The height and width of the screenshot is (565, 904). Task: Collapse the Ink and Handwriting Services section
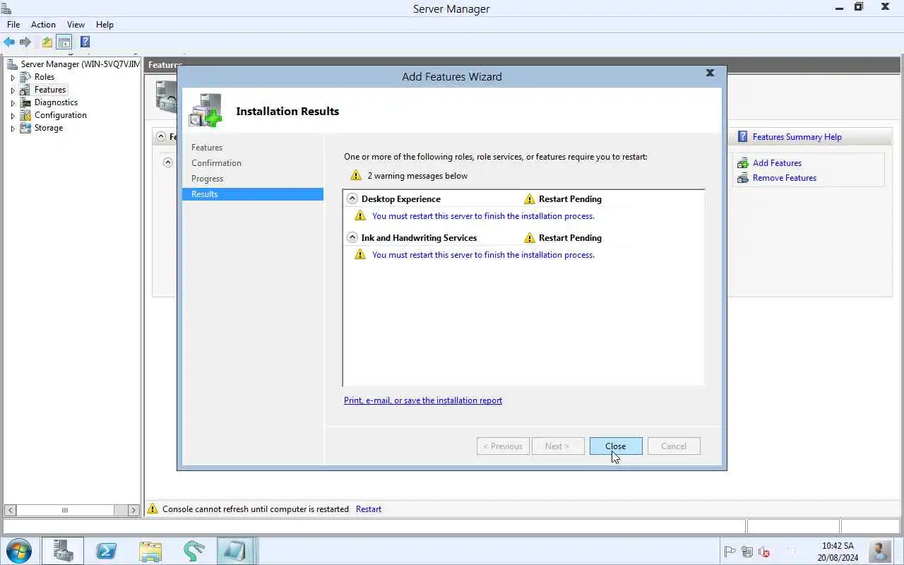pos(352,238)
